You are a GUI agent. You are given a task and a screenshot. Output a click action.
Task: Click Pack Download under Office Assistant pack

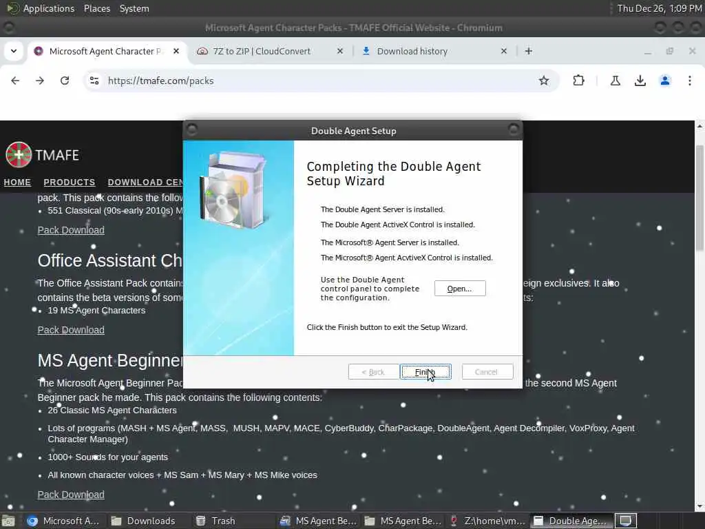click(71, 330)
